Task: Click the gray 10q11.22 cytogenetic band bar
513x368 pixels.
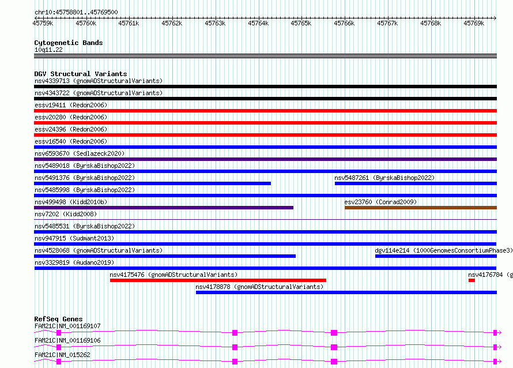Action: tap(265, 56)
